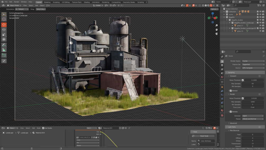The image size is (266, 150).
Task: Hide grass 17 using its eye icon
Action: (260, 25)
